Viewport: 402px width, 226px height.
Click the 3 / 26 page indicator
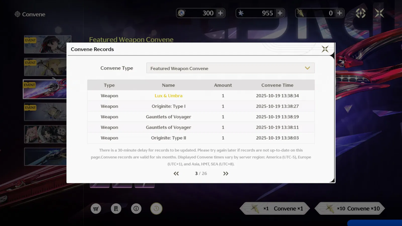pos(201,173)
